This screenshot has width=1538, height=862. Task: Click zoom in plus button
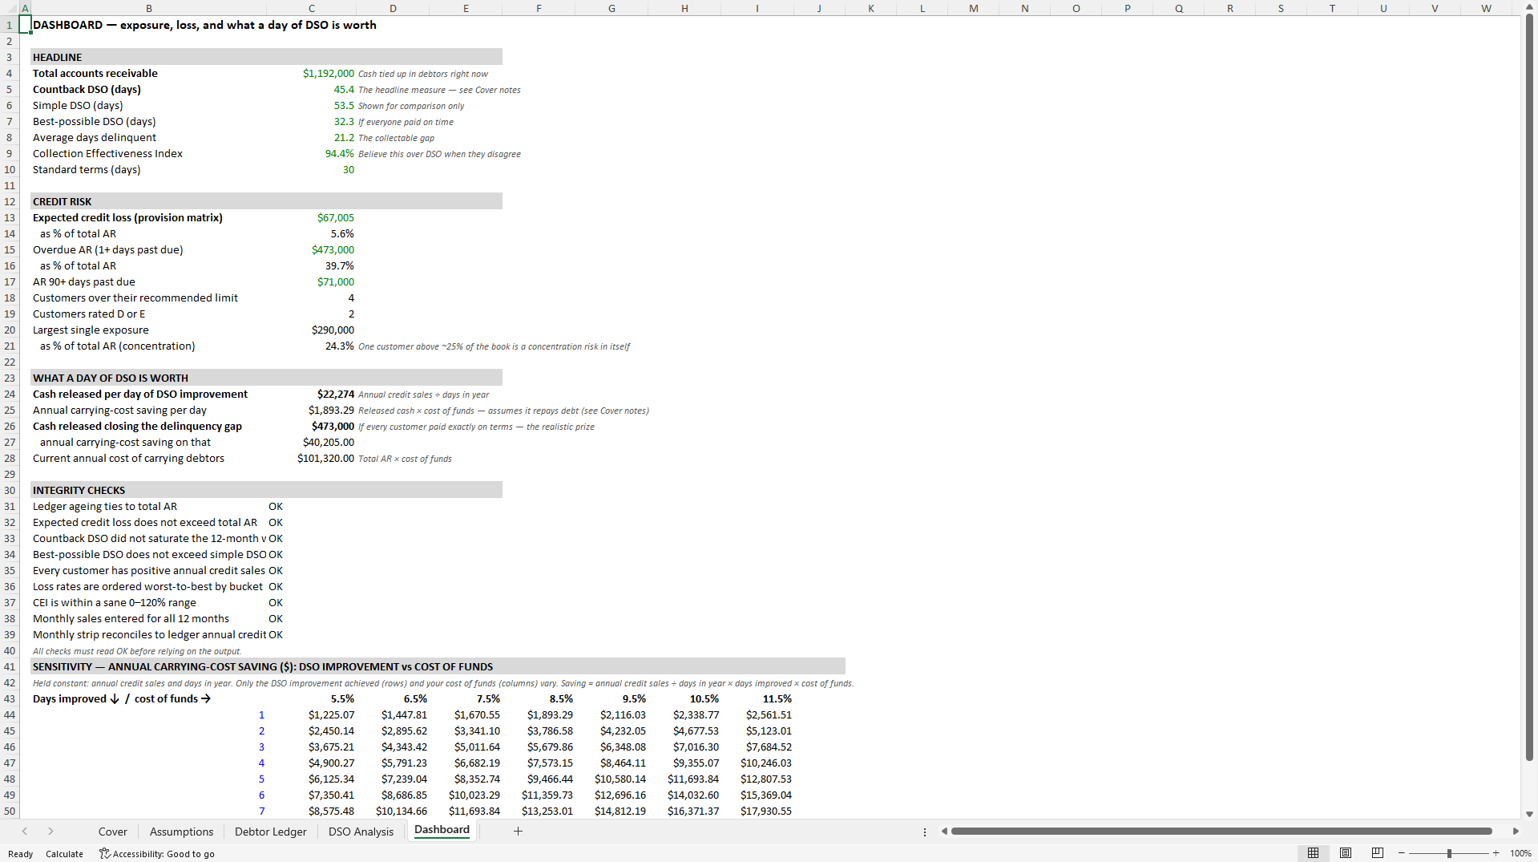[x=1496, y=853]
